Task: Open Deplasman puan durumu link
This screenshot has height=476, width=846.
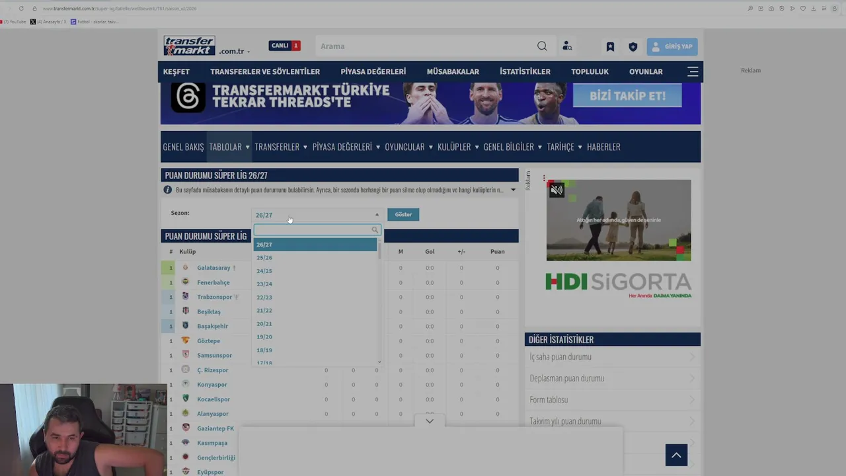Action: (567, 378)
